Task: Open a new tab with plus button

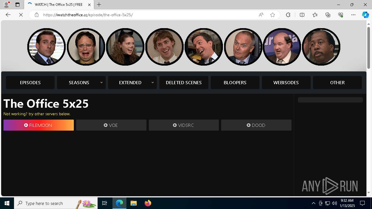Action: pyautogui.click(x=99, y=5)
